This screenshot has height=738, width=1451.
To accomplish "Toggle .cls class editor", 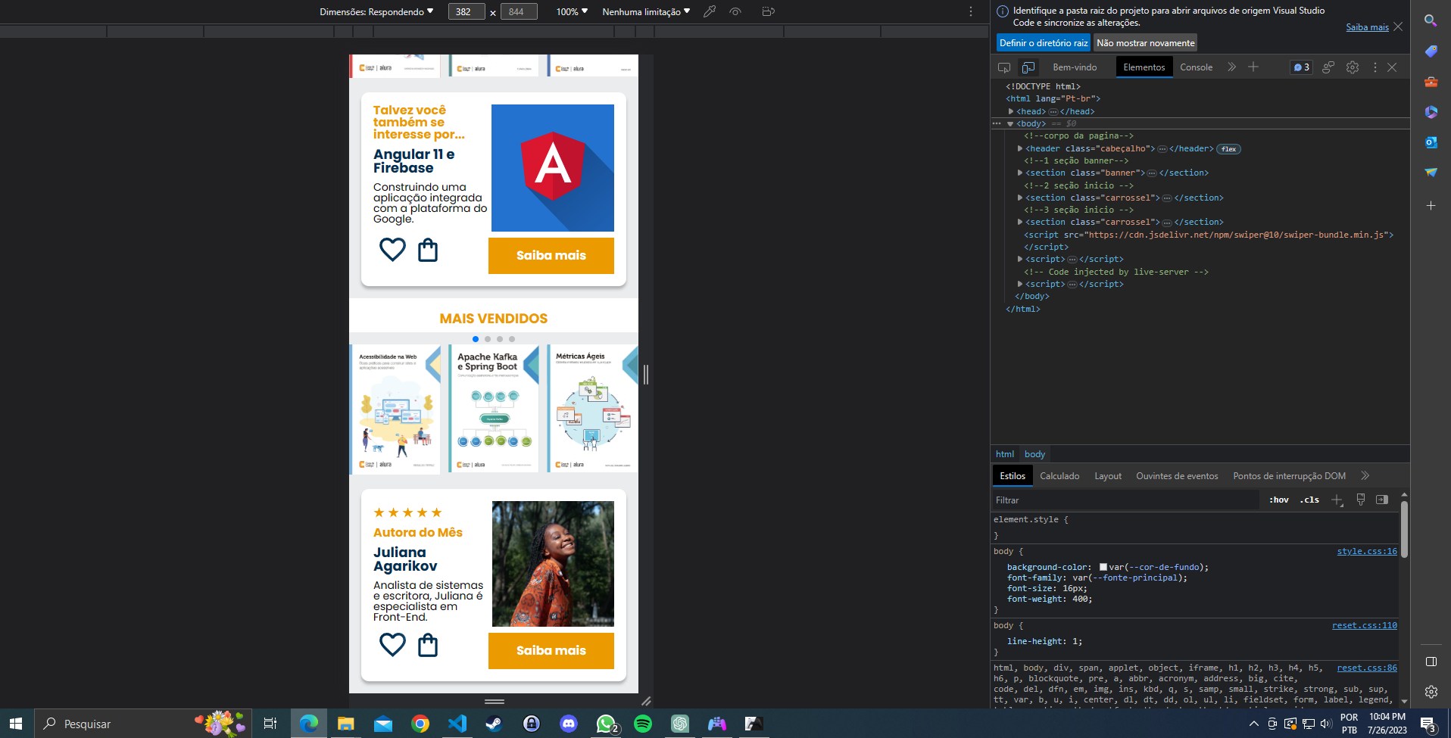I will coord(1309,500).
